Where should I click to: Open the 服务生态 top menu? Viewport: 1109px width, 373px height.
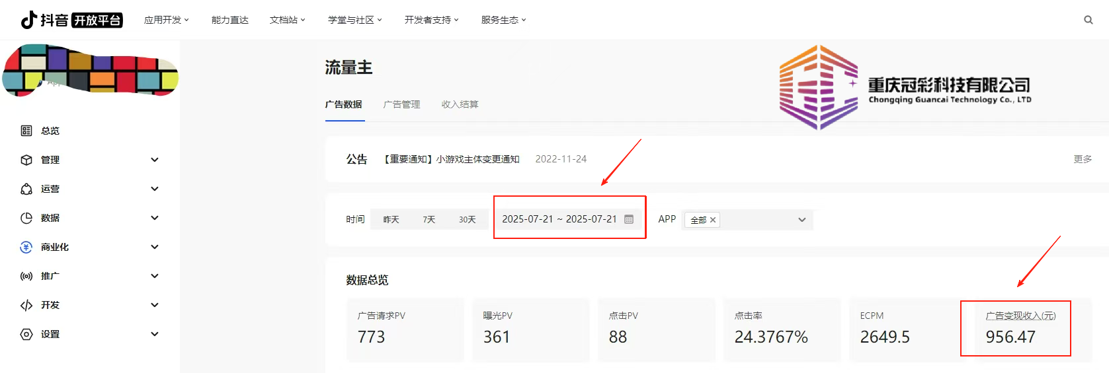pyautogui.click(x=504, y=20)
